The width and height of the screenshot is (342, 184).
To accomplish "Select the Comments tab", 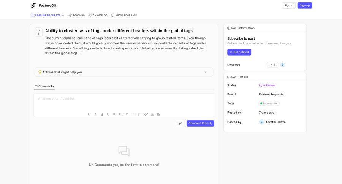I will pos(44,86).
